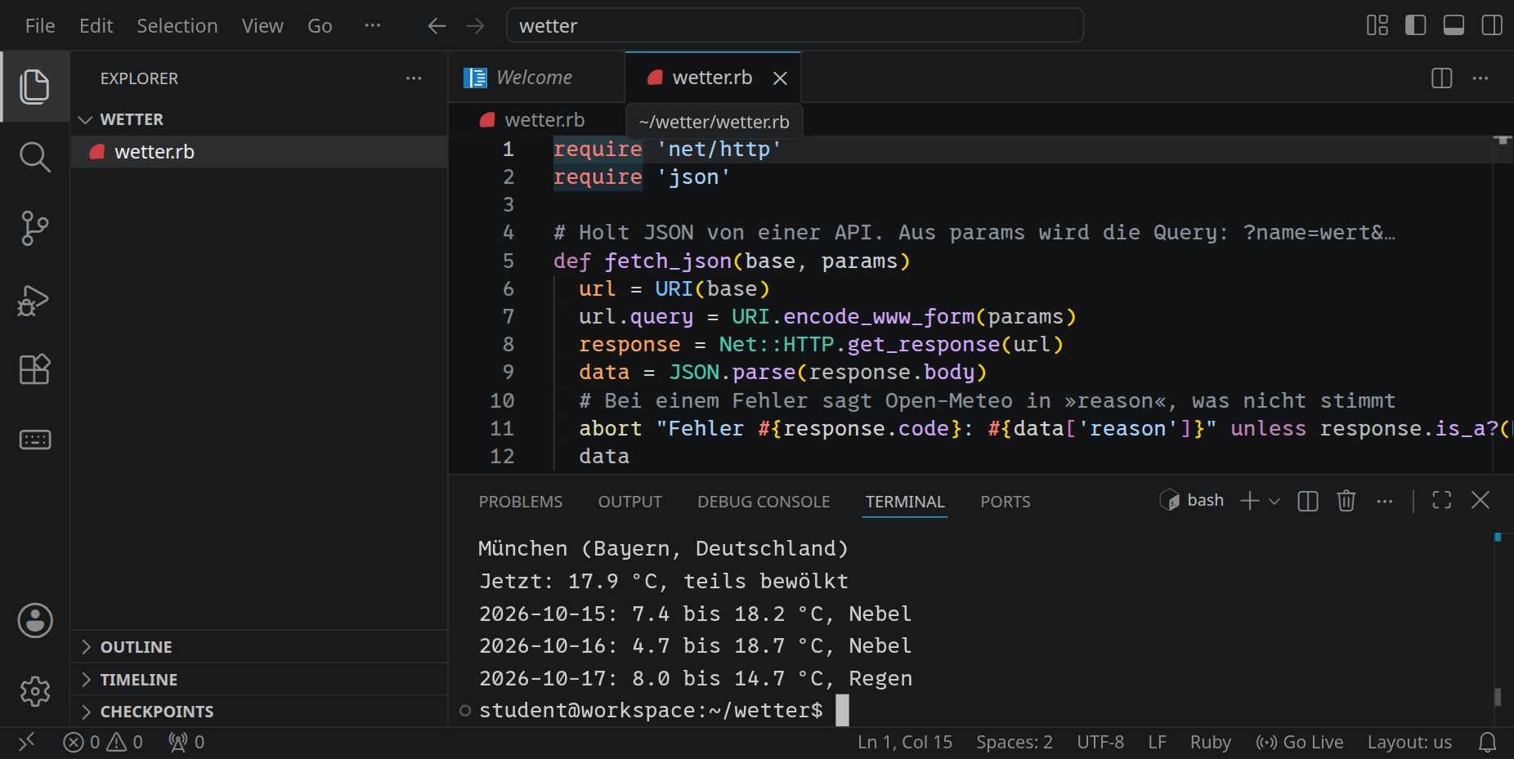The image size is (1514, 759).
Task: Open the new terminal launch profile dropdown
Action: (1274, 501)
